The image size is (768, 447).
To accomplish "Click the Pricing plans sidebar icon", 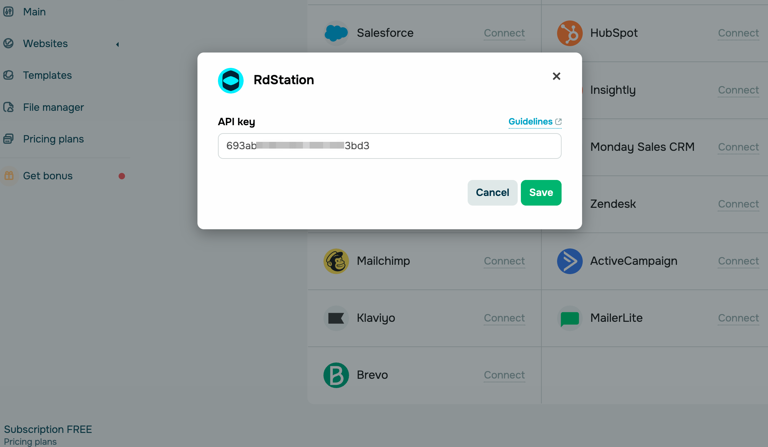I will click(x=8, y=139).
